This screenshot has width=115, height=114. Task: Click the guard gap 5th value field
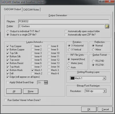pos(41,82)
